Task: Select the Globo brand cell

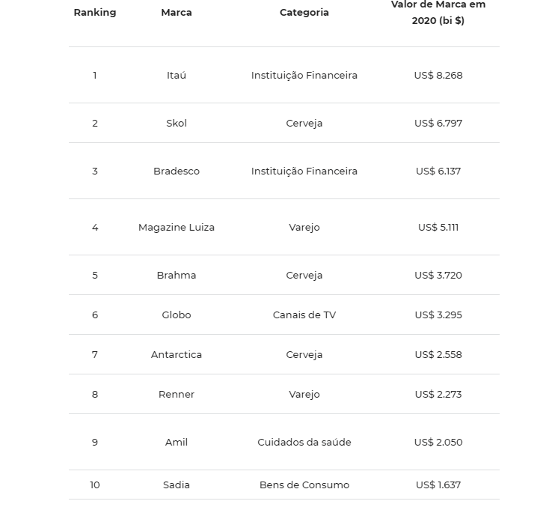Action: tap(177, 315)
